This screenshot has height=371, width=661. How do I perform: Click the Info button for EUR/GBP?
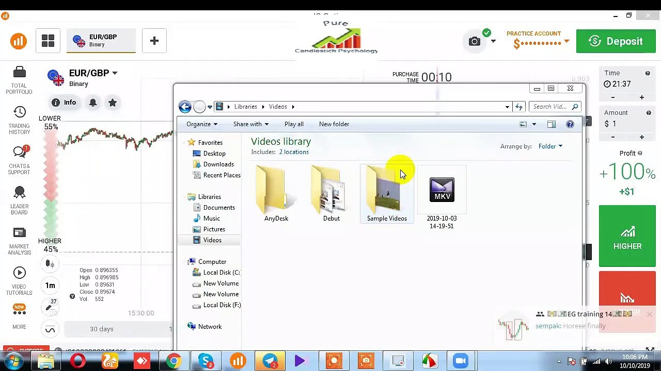(x=64, y=103)
